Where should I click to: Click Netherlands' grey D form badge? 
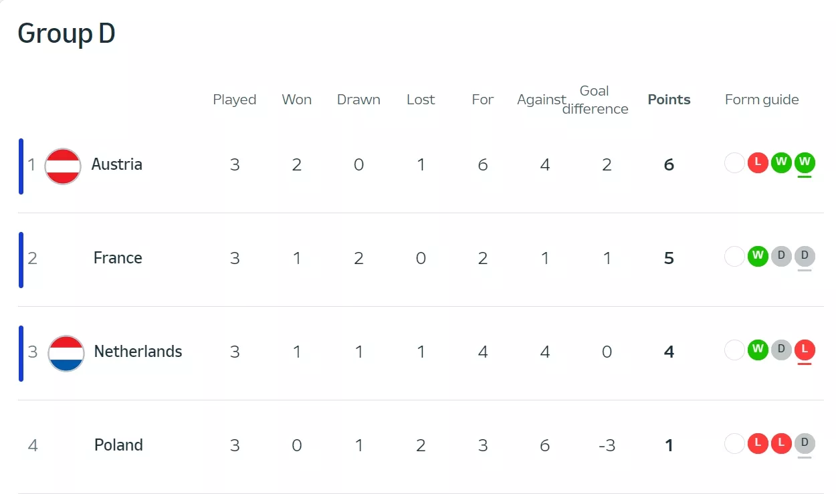coord(781,350)
